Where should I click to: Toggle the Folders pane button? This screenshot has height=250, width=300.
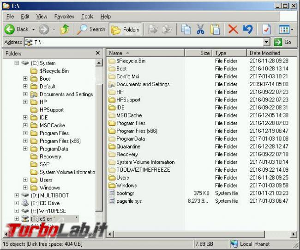point(125,30)
